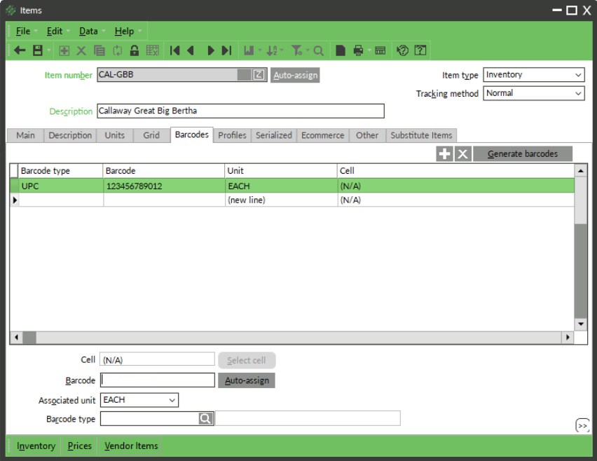Click the grid's scroll down arrow
Image resolution: width=597 pixels, height=461 pixels.
pyautogui.click(x=581, y=324)
